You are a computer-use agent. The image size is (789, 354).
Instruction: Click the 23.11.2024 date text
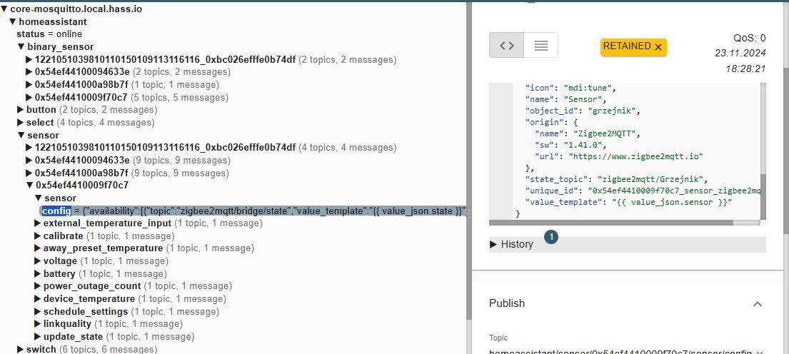pyautogui.click(x=740, y=53)
